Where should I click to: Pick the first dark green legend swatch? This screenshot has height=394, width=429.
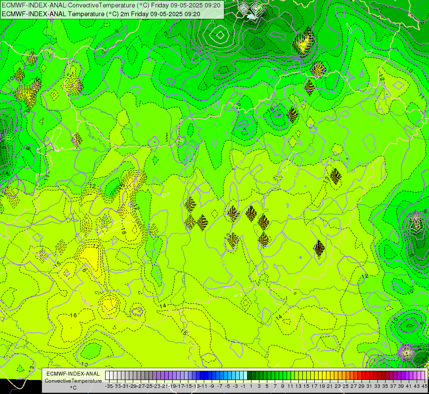[249, 375]
